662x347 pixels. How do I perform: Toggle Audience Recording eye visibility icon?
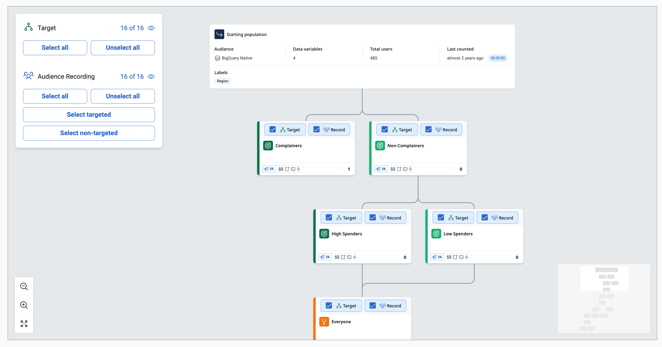(151, 77)
